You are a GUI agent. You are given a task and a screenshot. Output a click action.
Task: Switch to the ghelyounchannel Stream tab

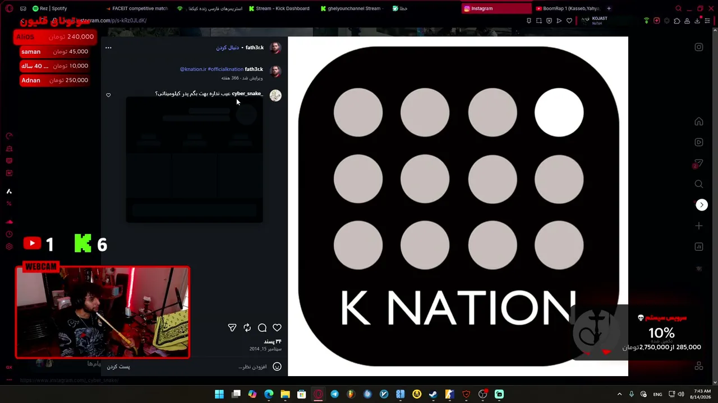[x=352, y=8]
